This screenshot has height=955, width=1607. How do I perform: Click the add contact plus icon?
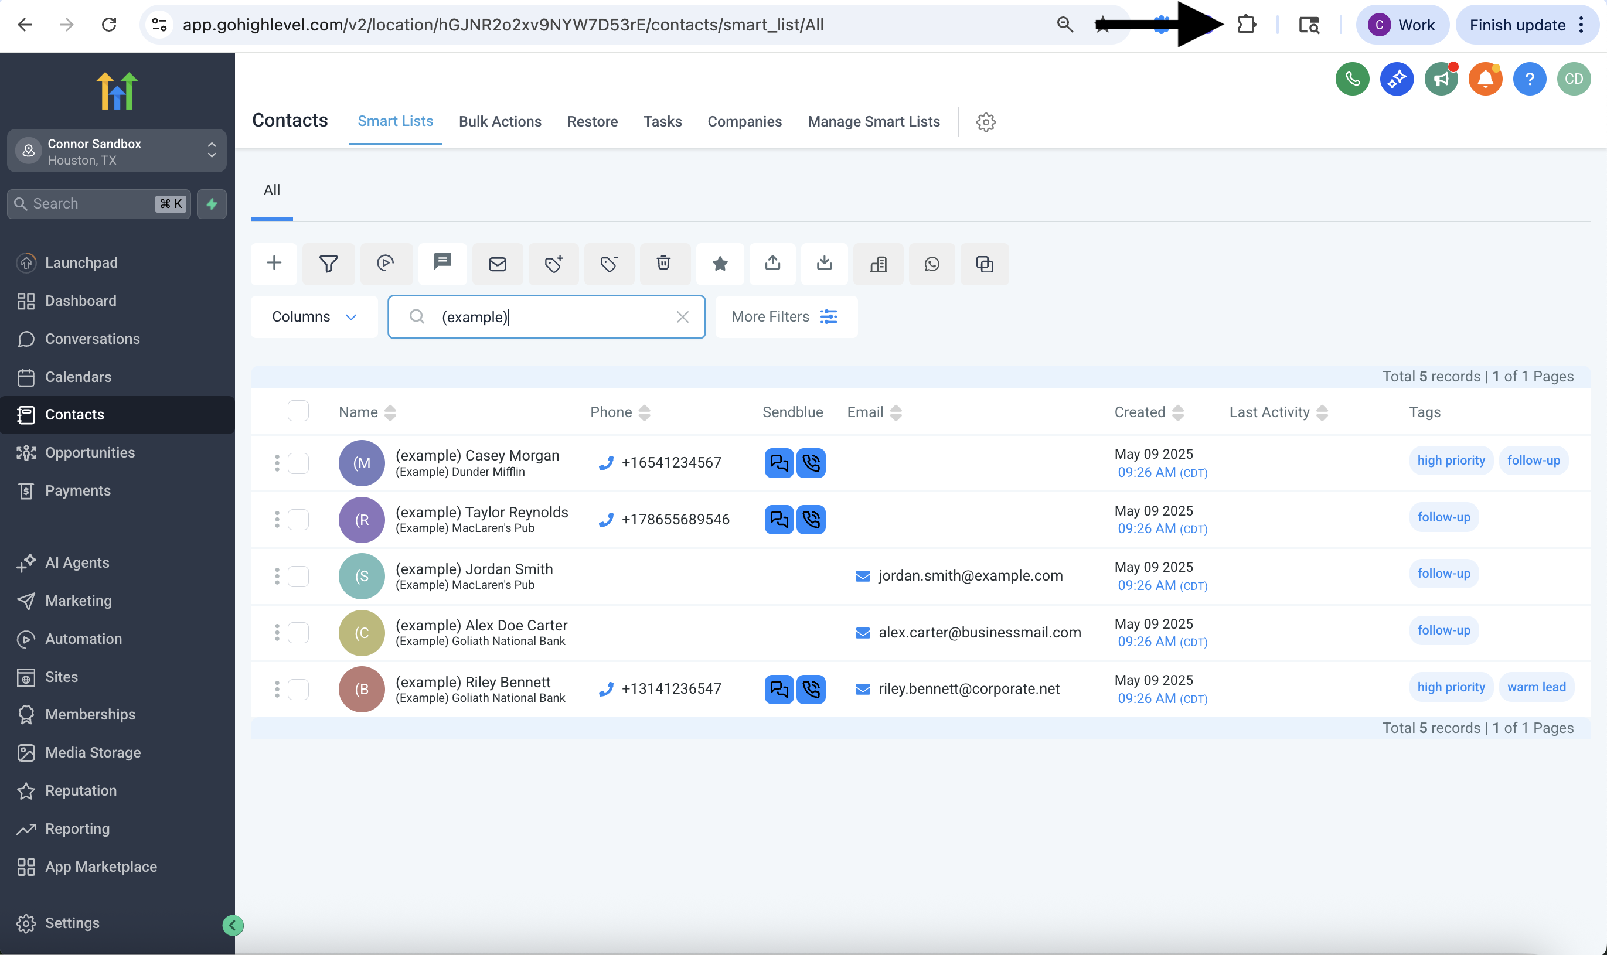274,263
